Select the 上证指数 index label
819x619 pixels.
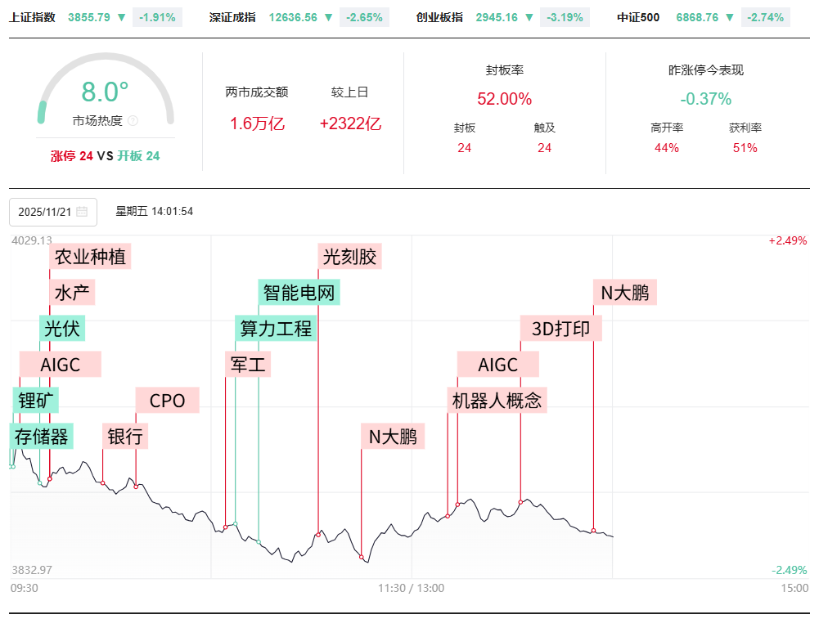click(33, 17)
